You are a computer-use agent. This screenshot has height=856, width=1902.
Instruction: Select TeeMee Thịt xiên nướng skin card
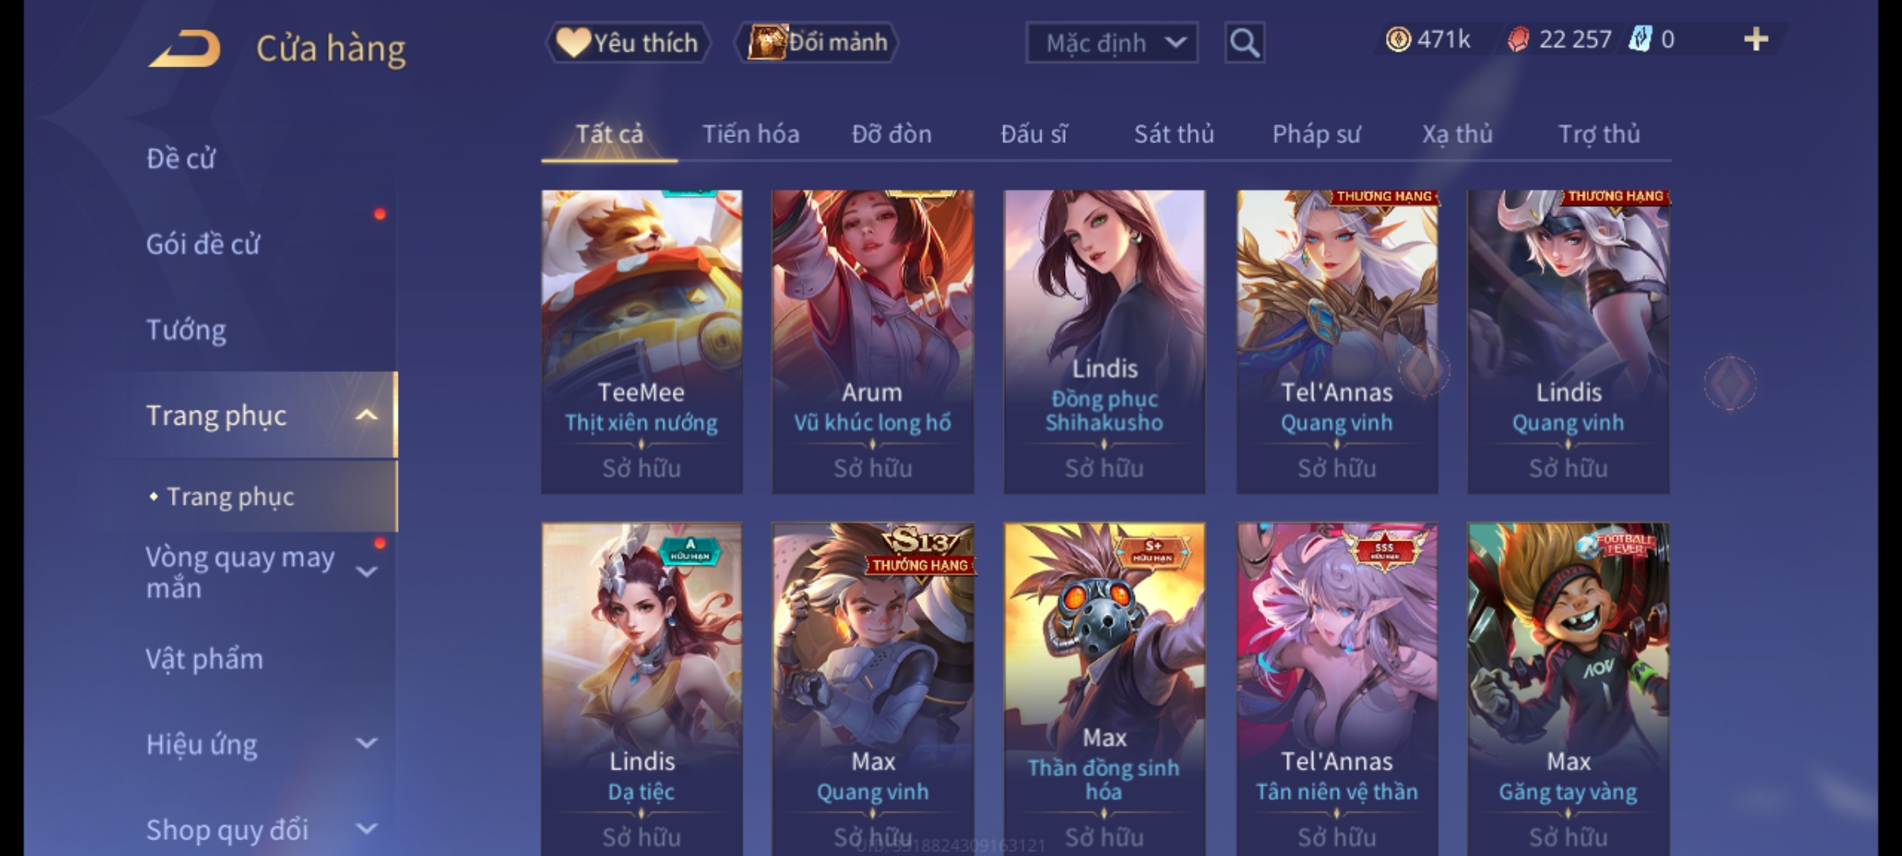pos(642,342)
